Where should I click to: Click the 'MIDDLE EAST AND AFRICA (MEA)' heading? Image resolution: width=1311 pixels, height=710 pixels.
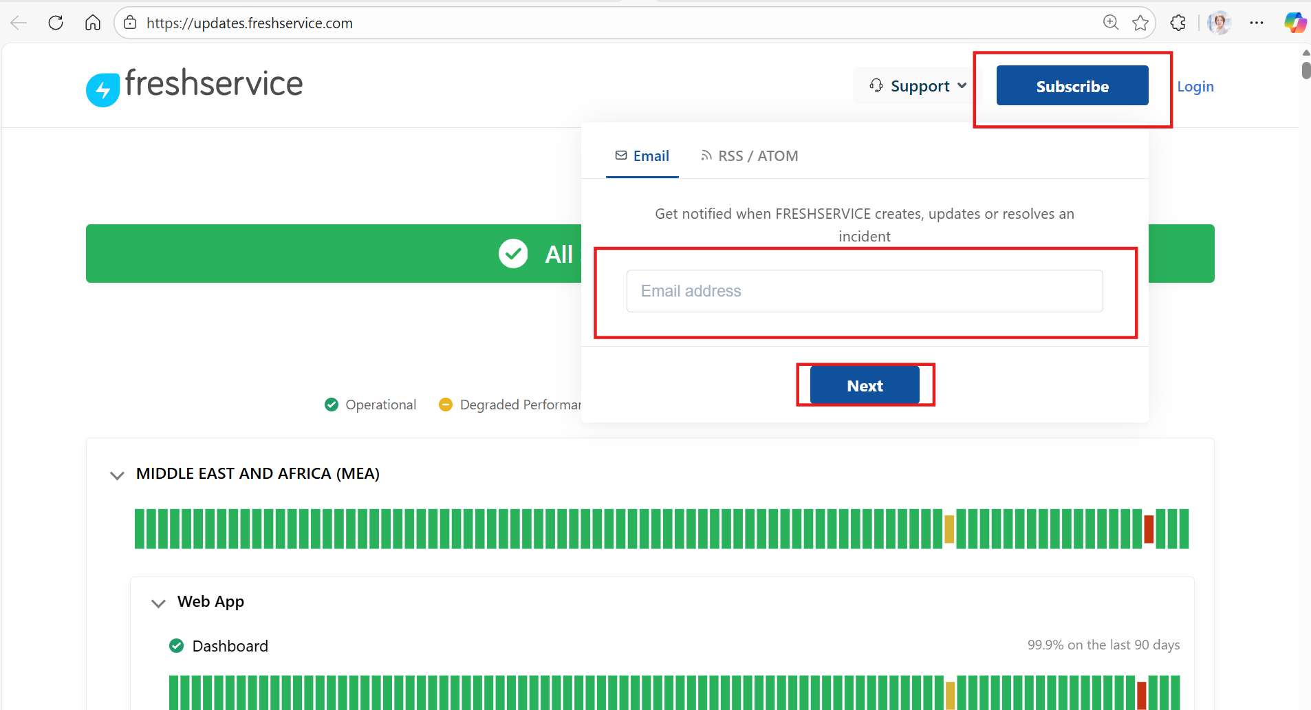(258, 473)
